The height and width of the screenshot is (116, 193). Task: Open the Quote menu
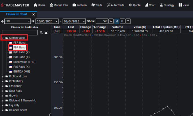point(135,5)
